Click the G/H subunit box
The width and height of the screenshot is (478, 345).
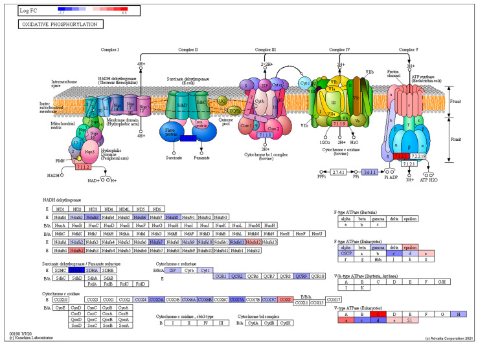442,282
